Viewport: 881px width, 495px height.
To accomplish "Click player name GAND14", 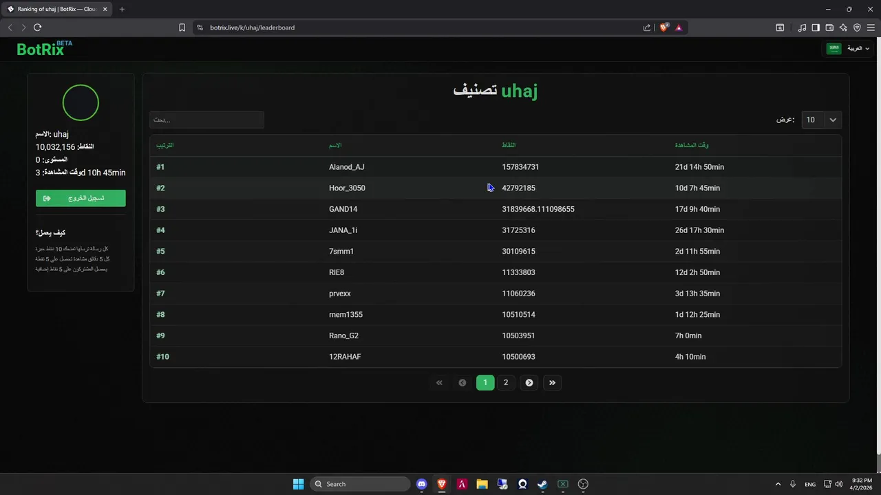I will (x=343, y=209).
